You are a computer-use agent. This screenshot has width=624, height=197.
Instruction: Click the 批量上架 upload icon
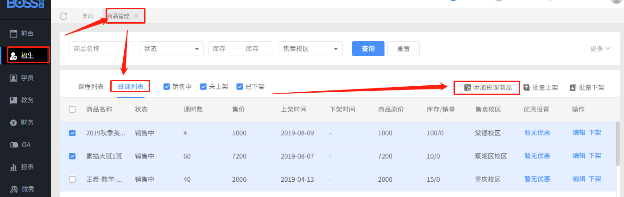[x=526, y=87]
